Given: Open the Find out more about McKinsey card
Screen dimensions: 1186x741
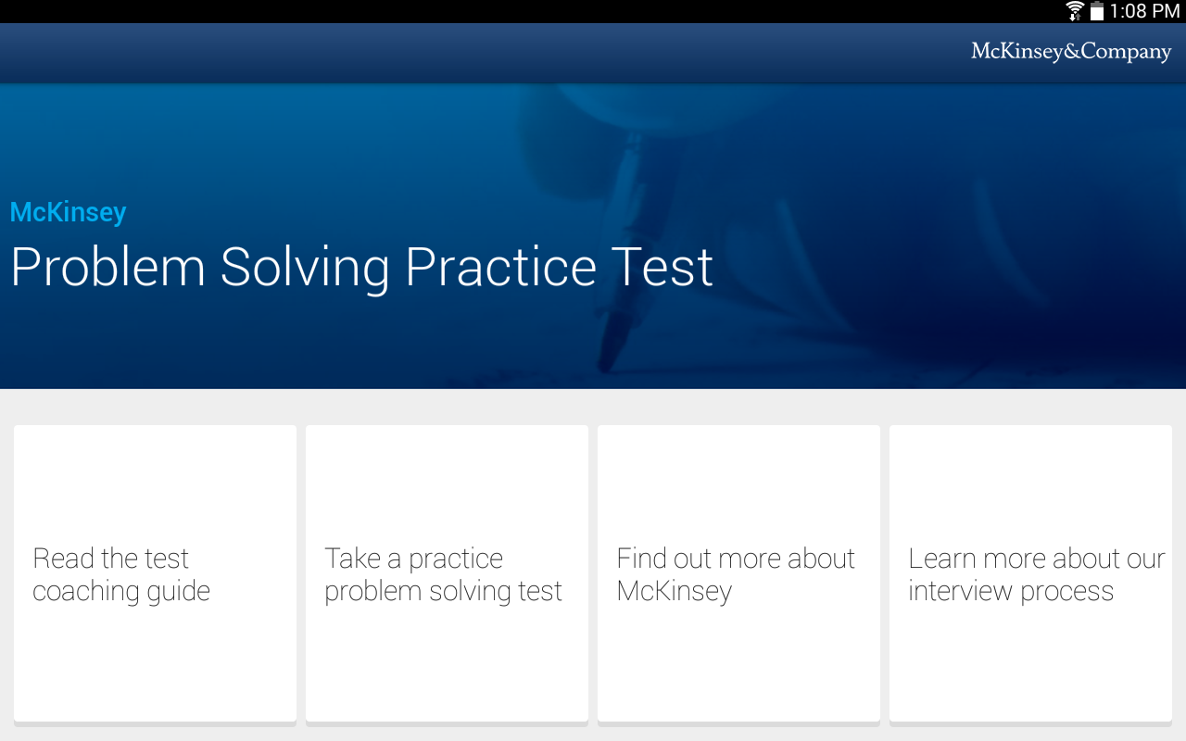Looking at the screenshot, I should 738,573.
